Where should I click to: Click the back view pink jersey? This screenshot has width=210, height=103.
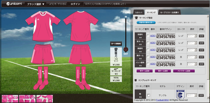pyautogui.click(x=81, y=26)
